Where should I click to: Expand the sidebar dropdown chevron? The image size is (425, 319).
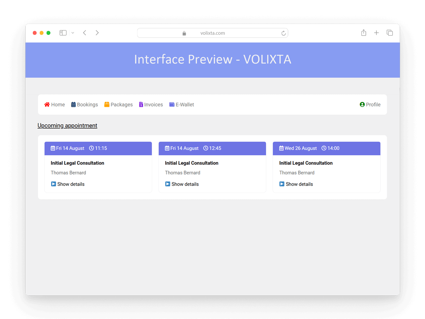pos(73,33)
